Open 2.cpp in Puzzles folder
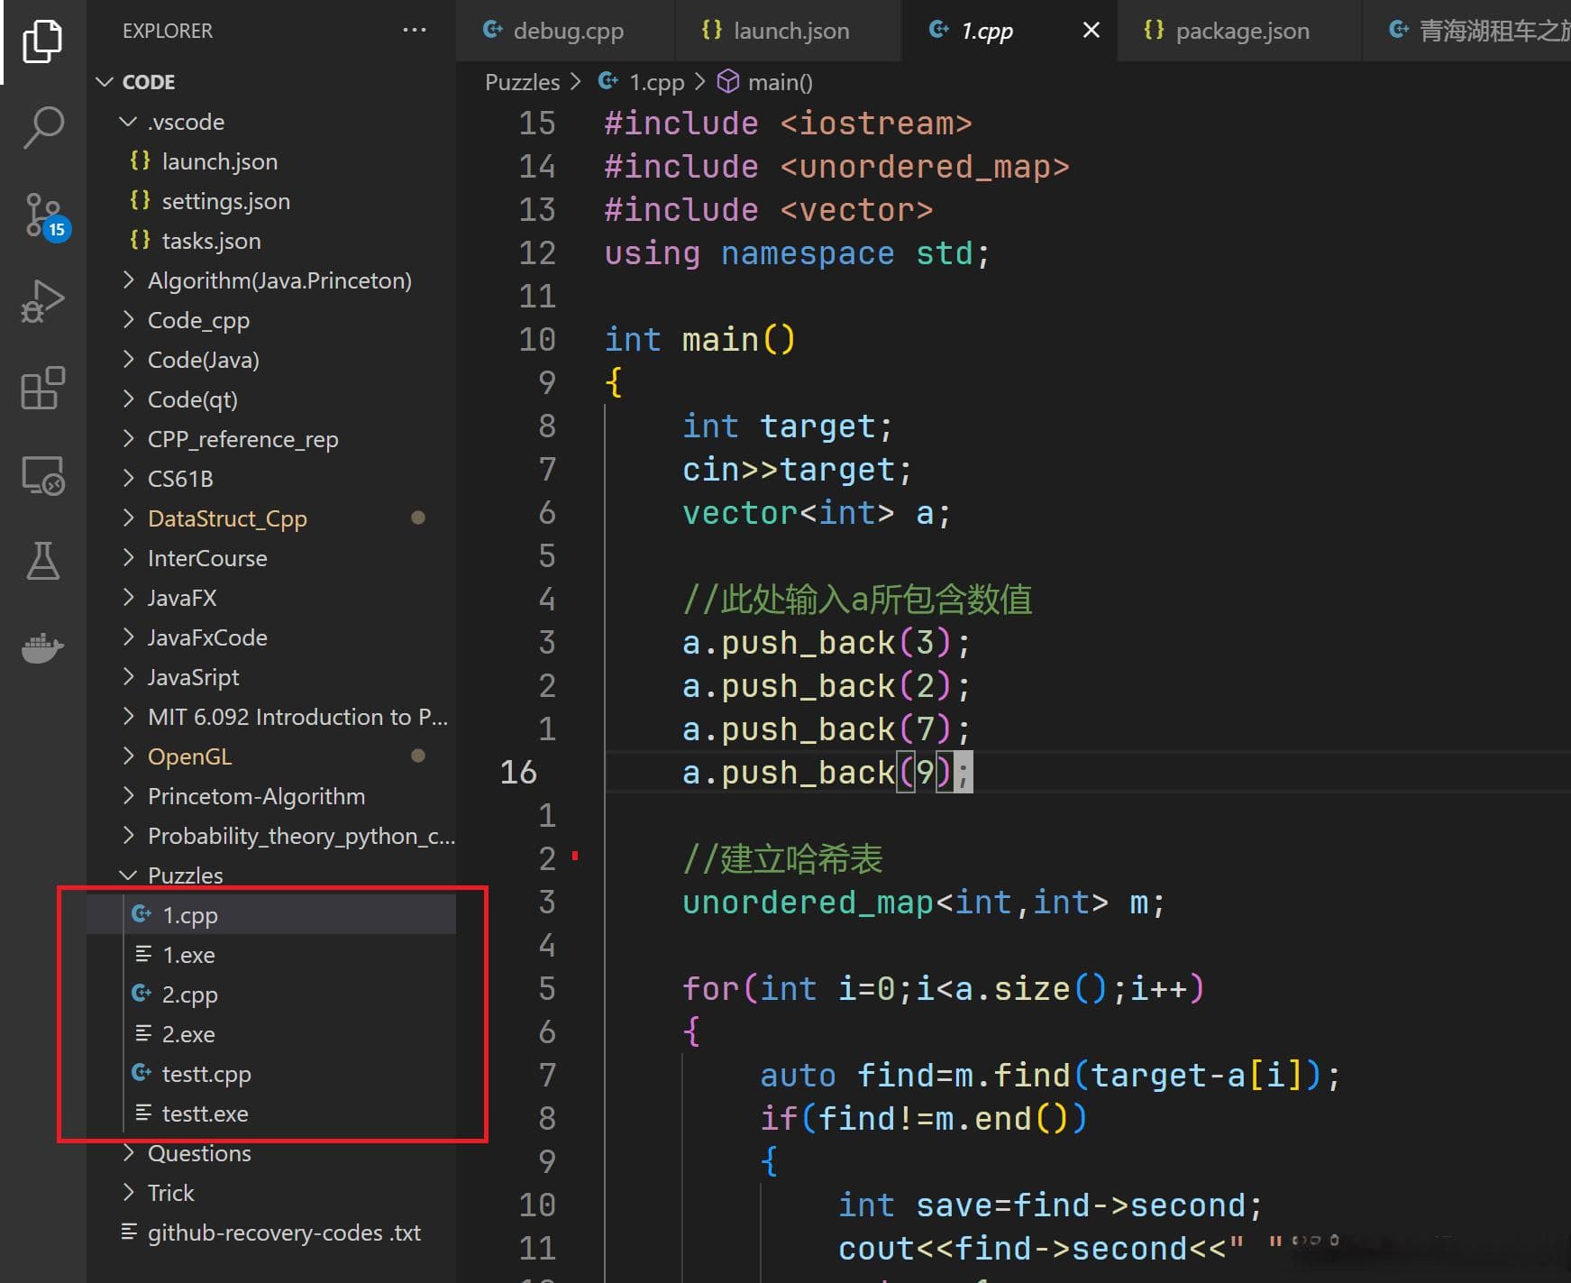 pyautogui.click(x=270, y=994)
